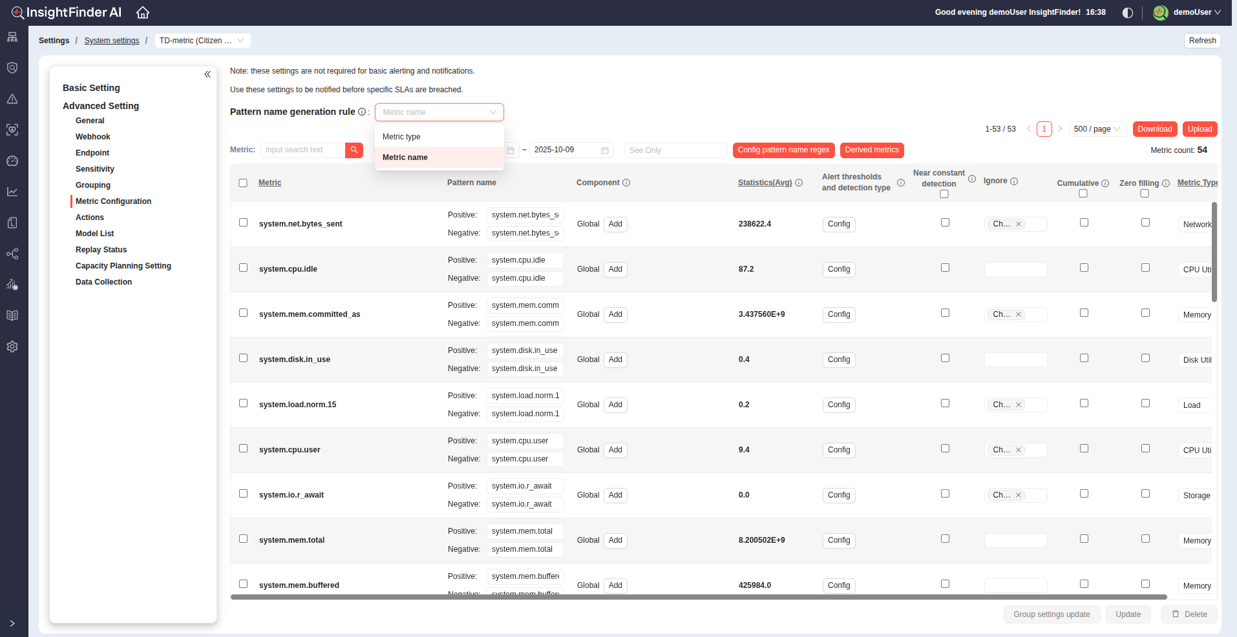The width and height of the screenshot is (1237, 637).
Task: Choose Metric type from the dropdown list
Action: point(401,137)
